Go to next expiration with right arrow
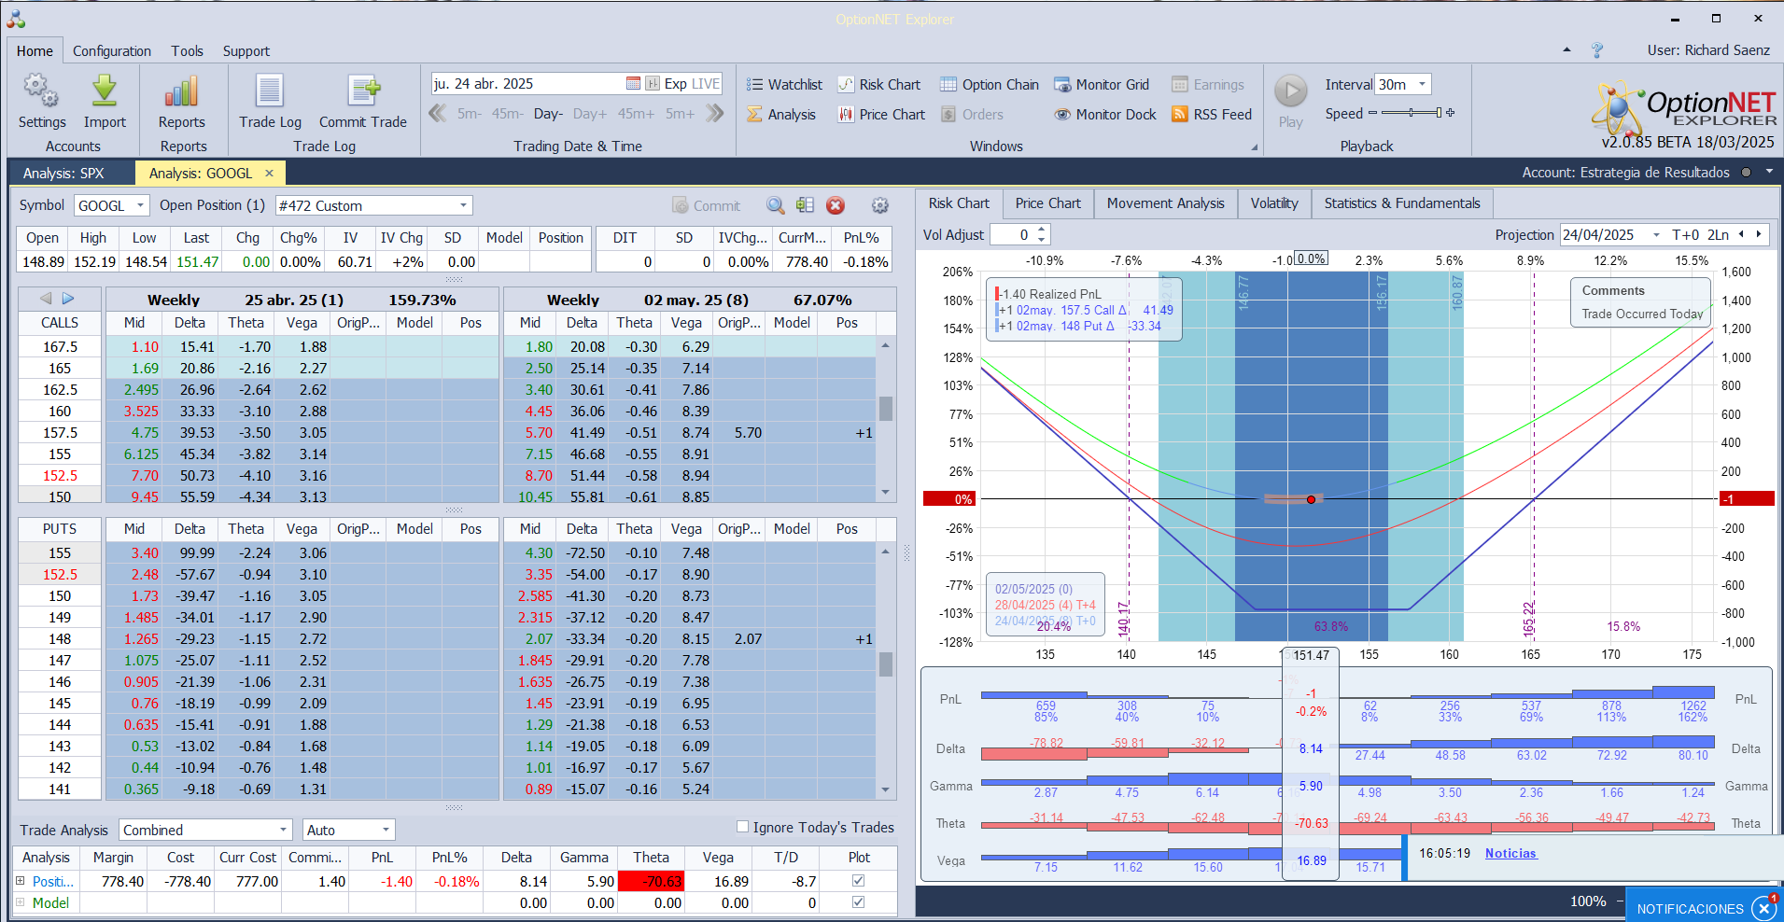Screen dimensions: 1784x922 (68, 299)
